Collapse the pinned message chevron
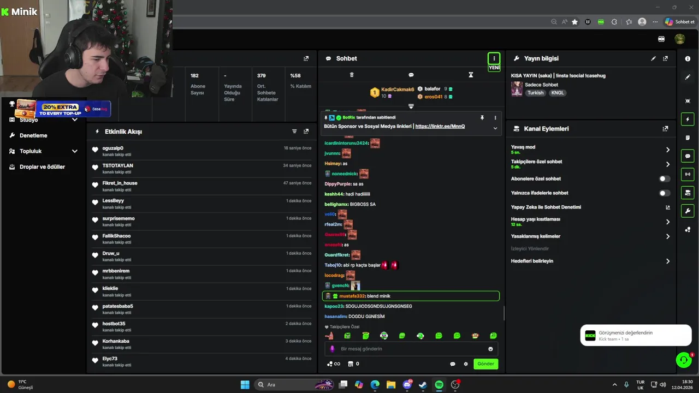The image size is (699, 393). pyautogui.click(x=495, y=128)
